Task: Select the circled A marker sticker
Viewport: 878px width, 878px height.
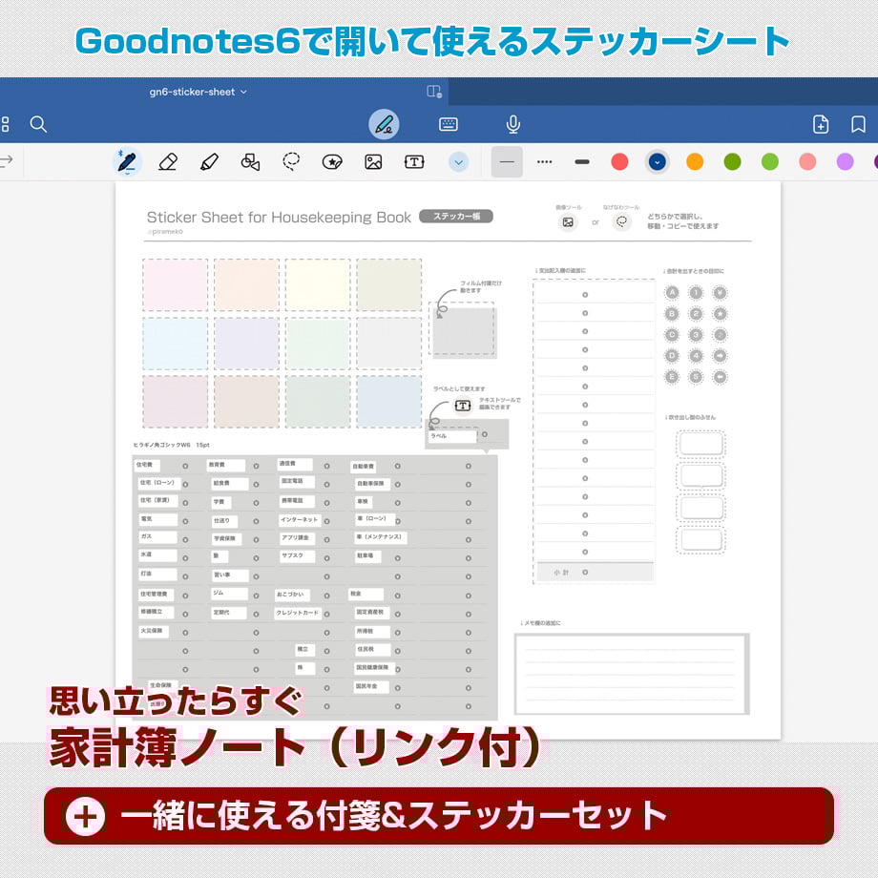Action: [671, 292]
